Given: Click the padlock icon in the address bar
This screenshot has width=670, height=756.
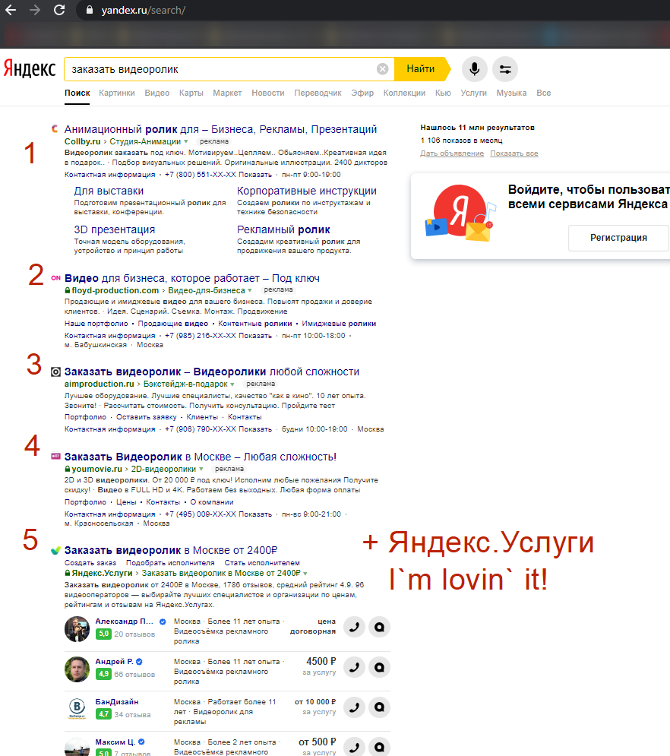Looking at the screenshot, I should [89, 10].
